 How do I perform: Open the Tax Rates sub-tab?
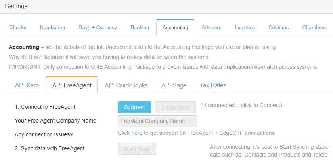coord(213,85)
